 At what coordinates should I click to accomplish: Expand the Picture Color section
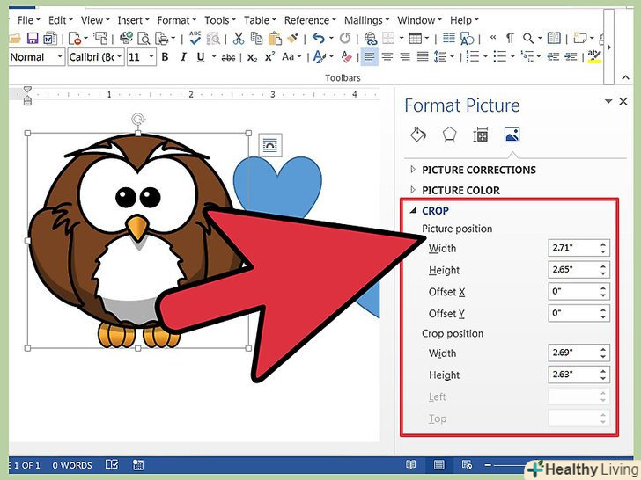coord(460,190)
